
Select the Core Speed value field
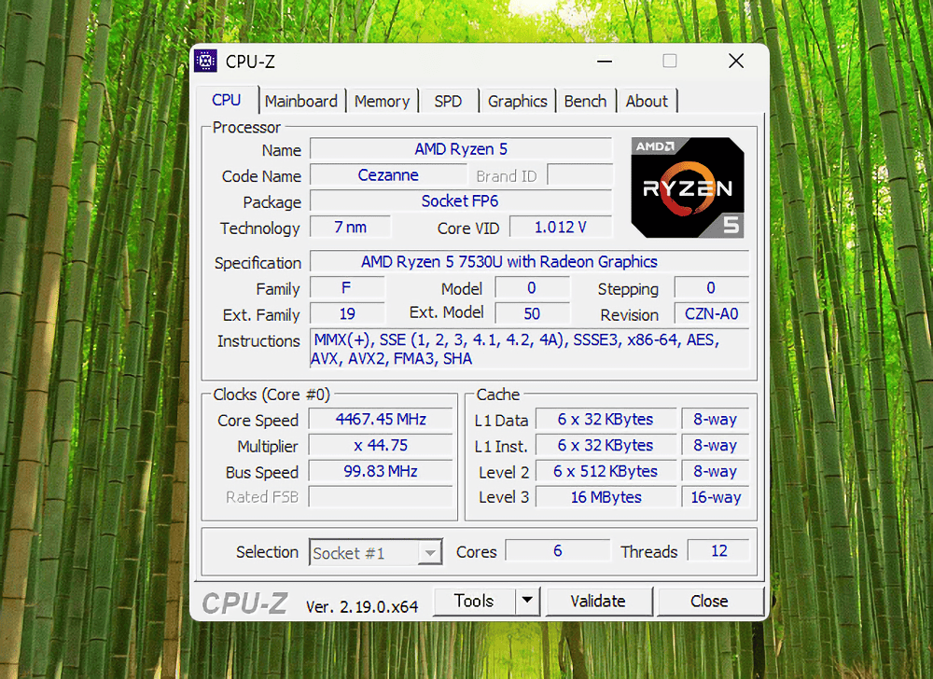tap(380, 419)
